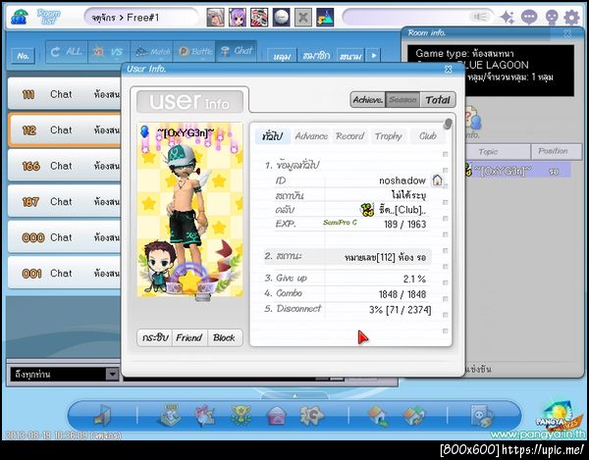
Task: Select room 000 Chat row
Action: tap(64, 237)
